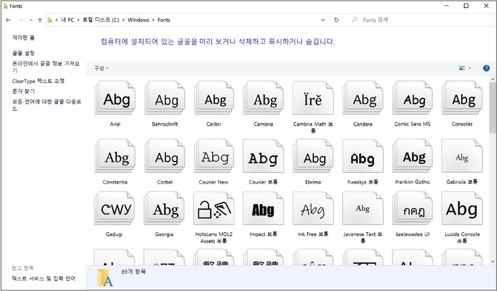
Task: Select the Consolas font icon
Action: tap(462, 98)
